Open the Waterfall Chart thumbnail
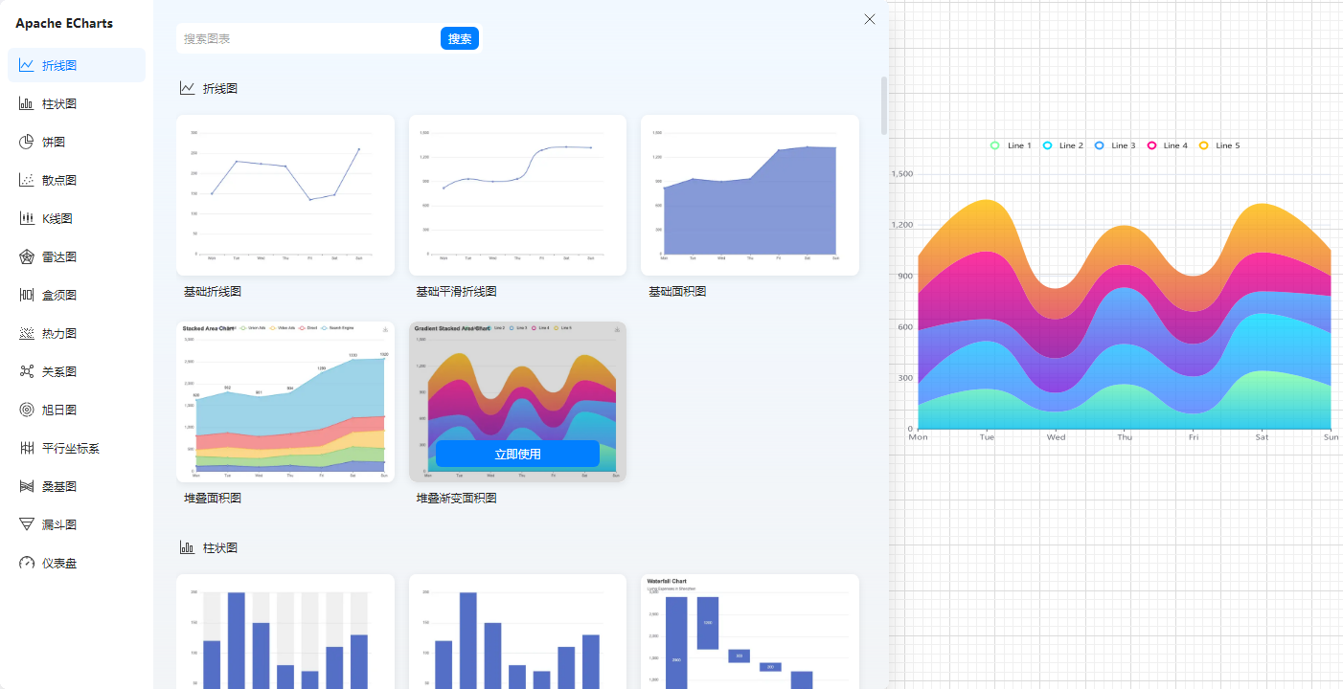Screen dimensions: 1343x689 (750, 632)
